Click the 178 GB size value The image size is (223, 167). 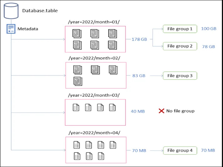pos(139,39)
